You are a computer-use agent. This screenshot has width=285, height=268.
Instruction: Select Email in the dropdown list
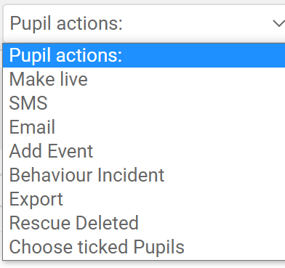144,127
